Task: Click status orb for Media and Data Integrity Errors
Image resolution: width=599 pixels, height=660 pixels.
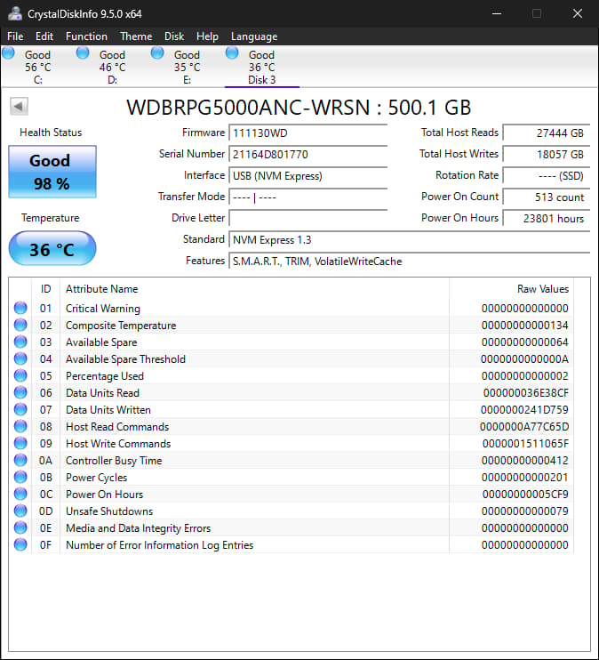Action: click(x=20, y=527)
